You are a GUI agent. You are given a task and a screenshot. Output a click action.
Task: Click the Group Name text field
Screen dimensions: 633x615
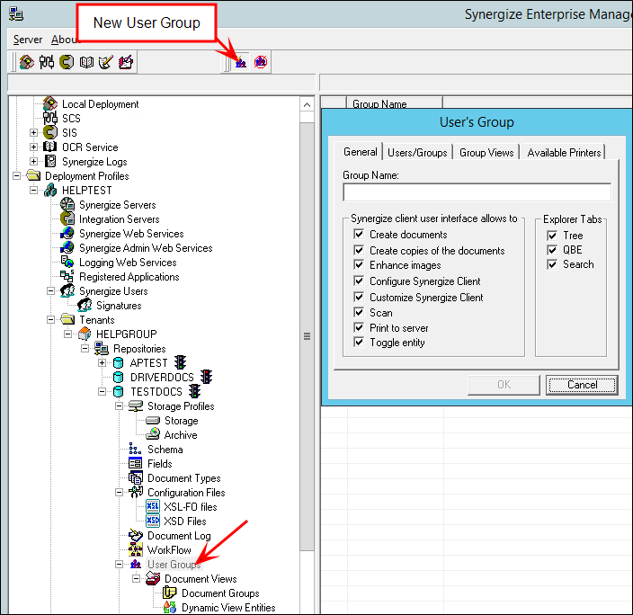(477, 192)
